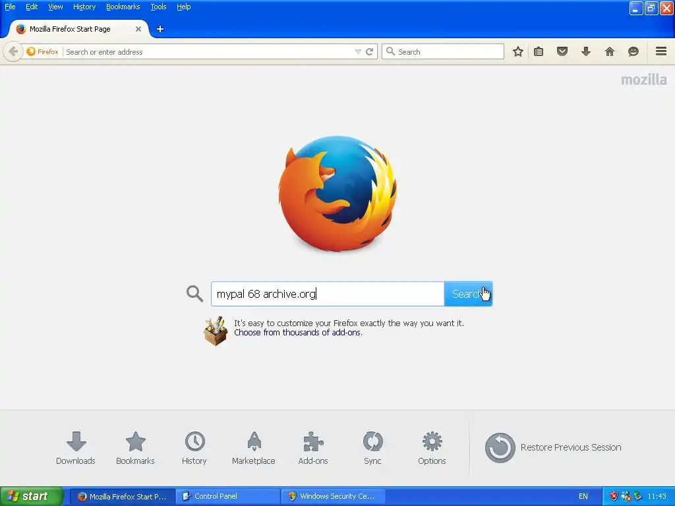The height and width of the screenshot is (506, 675).
Task: Click the Windows start button
Action: pyautogui.click(x=32, y=496)
